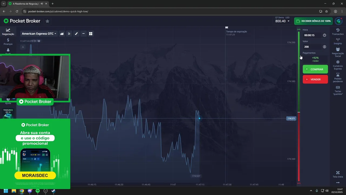Click Pocket Broker logo in header

pos(22,21)
